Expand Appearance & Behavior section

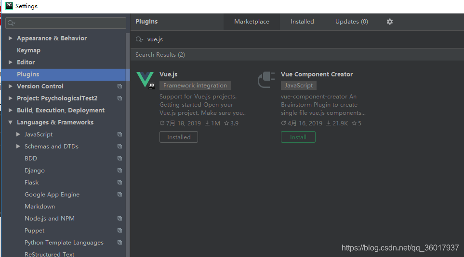(10, 38)
